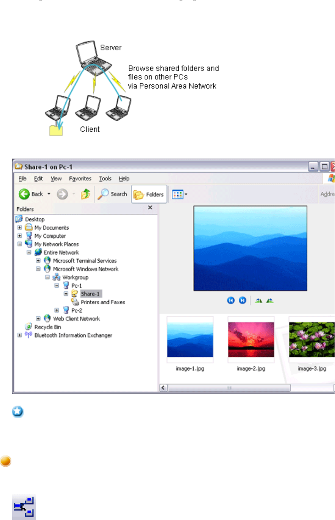Click the Entire Network globe icon
335x520 pixels.
[38, 252]
